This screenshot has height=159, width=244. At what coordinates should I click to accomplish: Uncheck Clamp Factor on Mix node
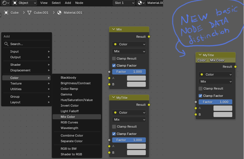[114, 66]
